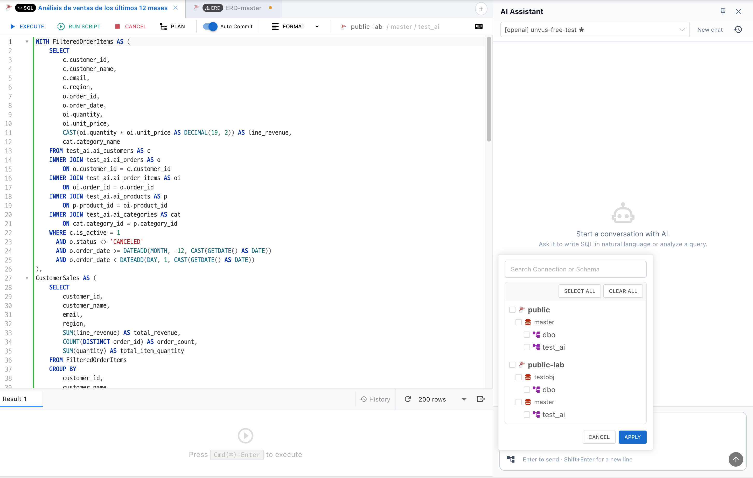Click the testobj database icon
753x478 pixels.
tap(528, 377)
